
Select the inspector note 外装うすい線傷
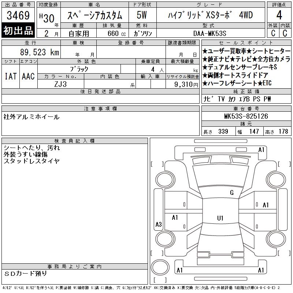click(25, 154)
